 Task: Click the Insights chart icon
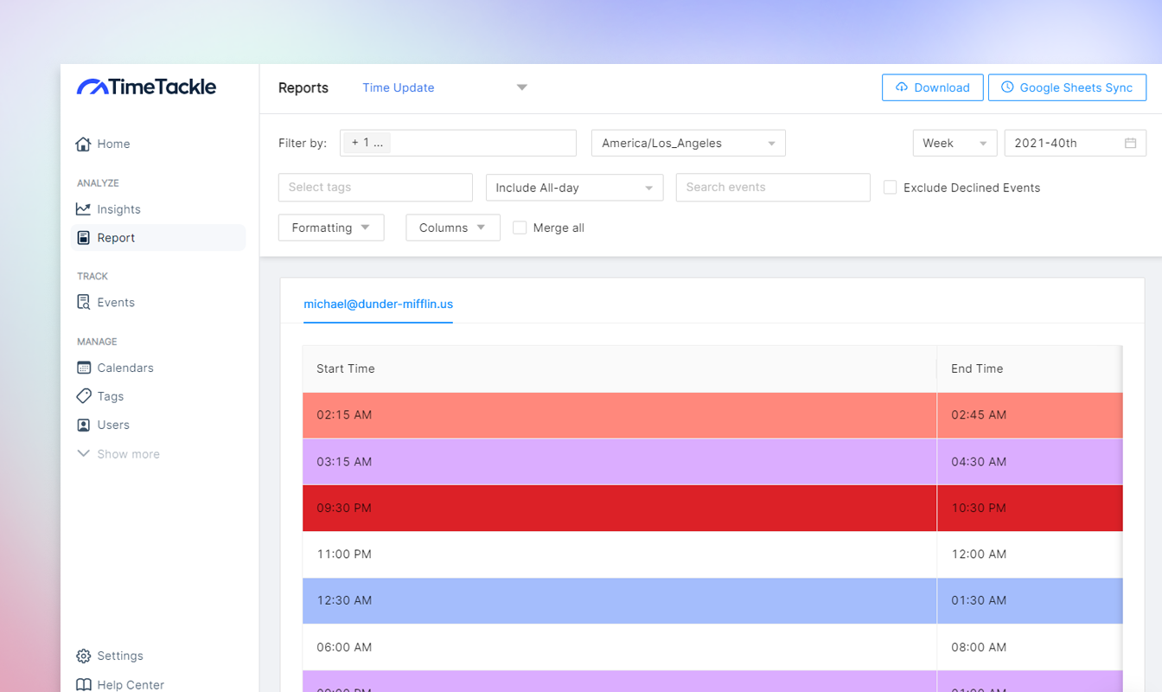83,208
